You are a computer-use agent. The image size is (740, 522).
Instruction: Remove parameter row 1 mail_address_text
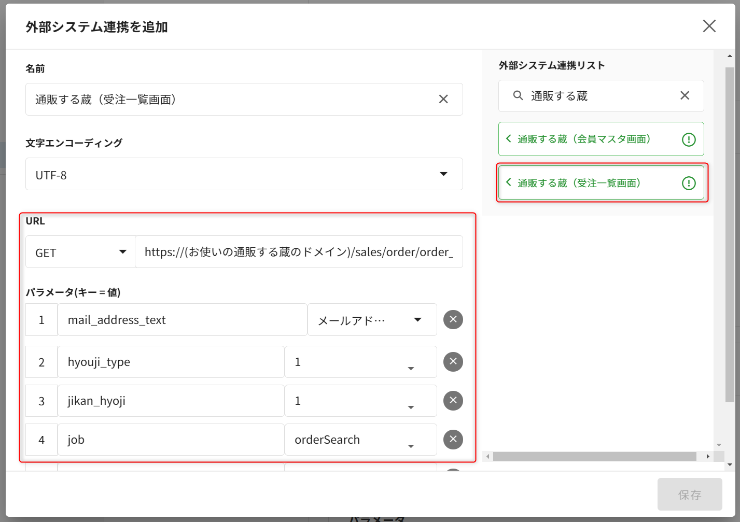[x=453, y=319]
